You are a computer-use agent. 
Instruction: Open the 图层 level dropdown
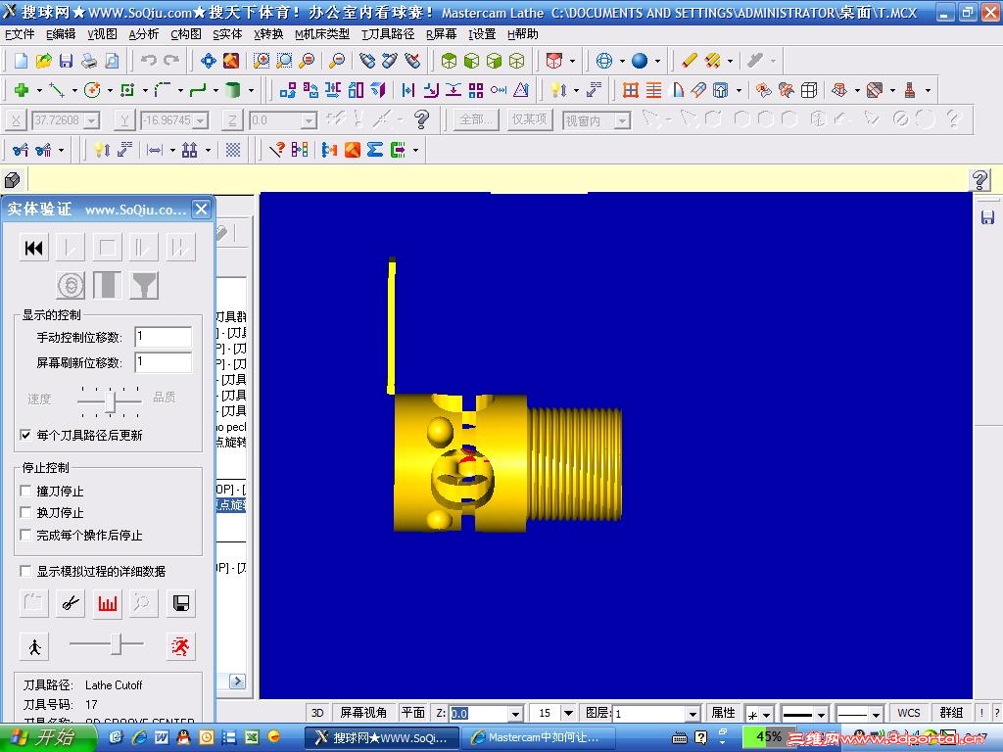(x=693, y=713)
